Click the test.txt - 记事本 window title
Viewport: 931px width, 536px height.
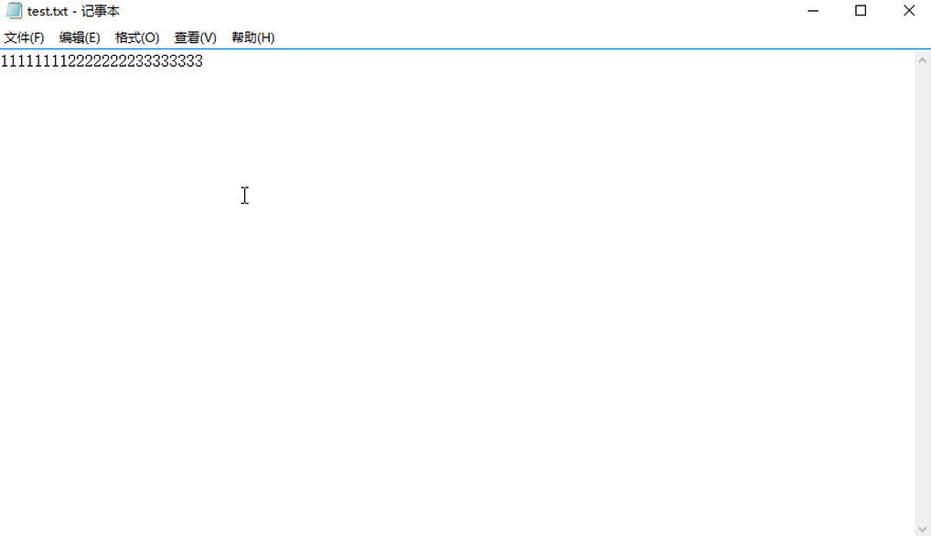click(74, 11)
